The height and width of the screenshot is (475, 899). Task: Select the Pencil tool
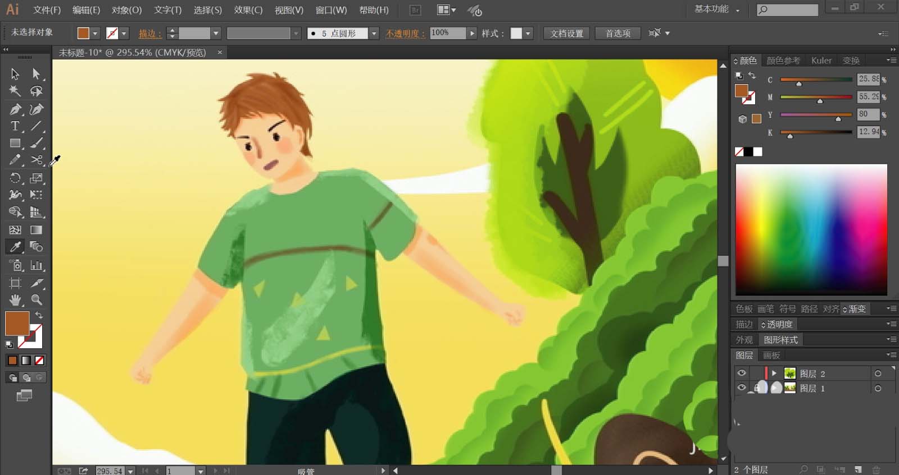15,160
